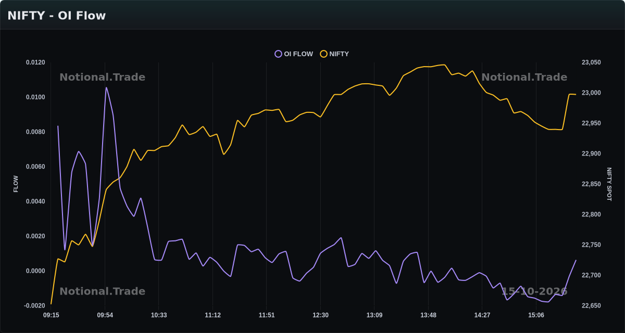Toggle the OI FLOW legend series
This screenshot has height=333, width=625.
click(294, 54)
